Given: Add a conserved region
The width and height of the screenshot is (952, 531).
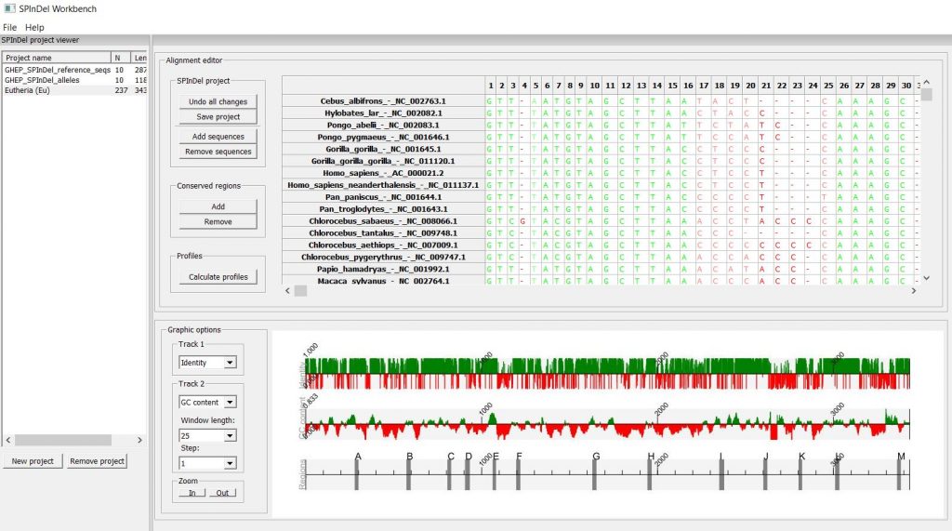Looking at the screenshot, I should [x=218, y=206].
